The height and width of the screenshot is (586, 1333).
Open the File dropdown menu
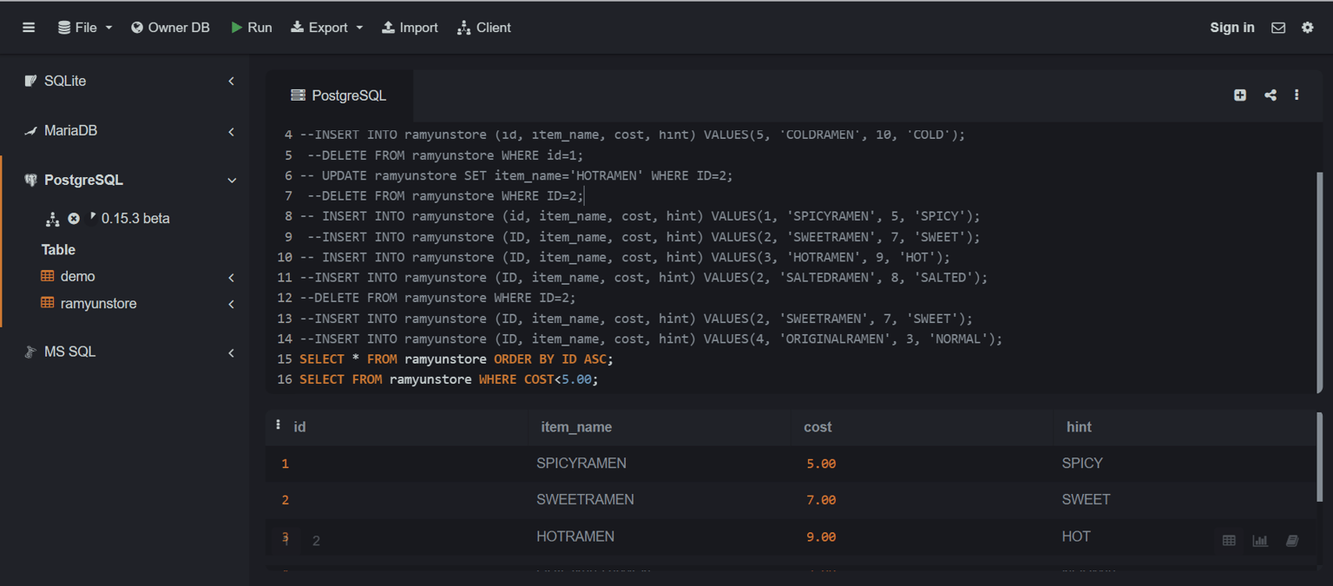pos(85,28)
